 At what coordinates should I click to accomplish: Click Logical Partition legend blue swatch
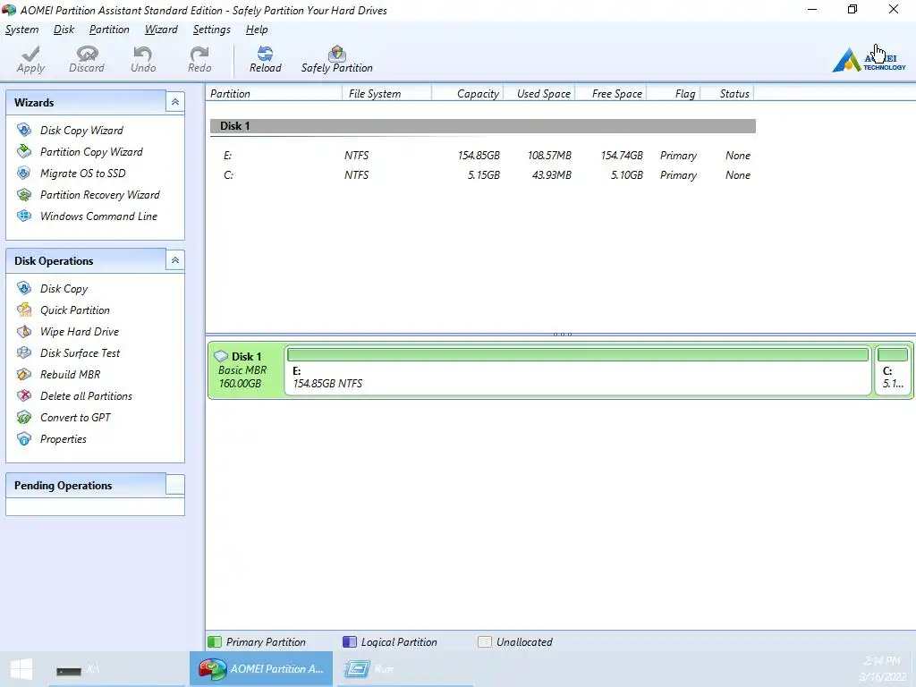coord(350,641)
